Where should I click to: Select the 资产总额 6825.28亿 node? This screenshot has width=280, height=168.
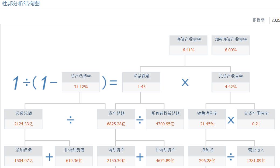click(116, 119)
